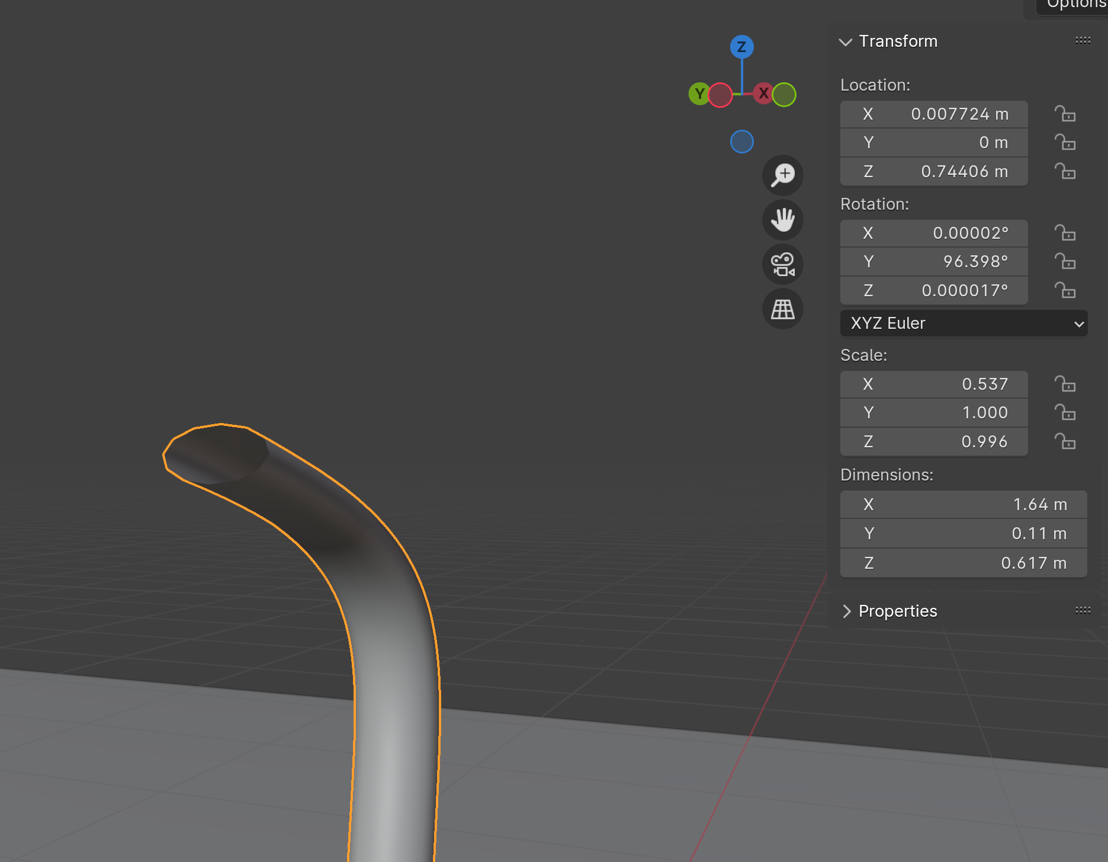
Task: Click the negative Y axis gizmo circle
Action: pyautogui.click(x=784, y=95)
